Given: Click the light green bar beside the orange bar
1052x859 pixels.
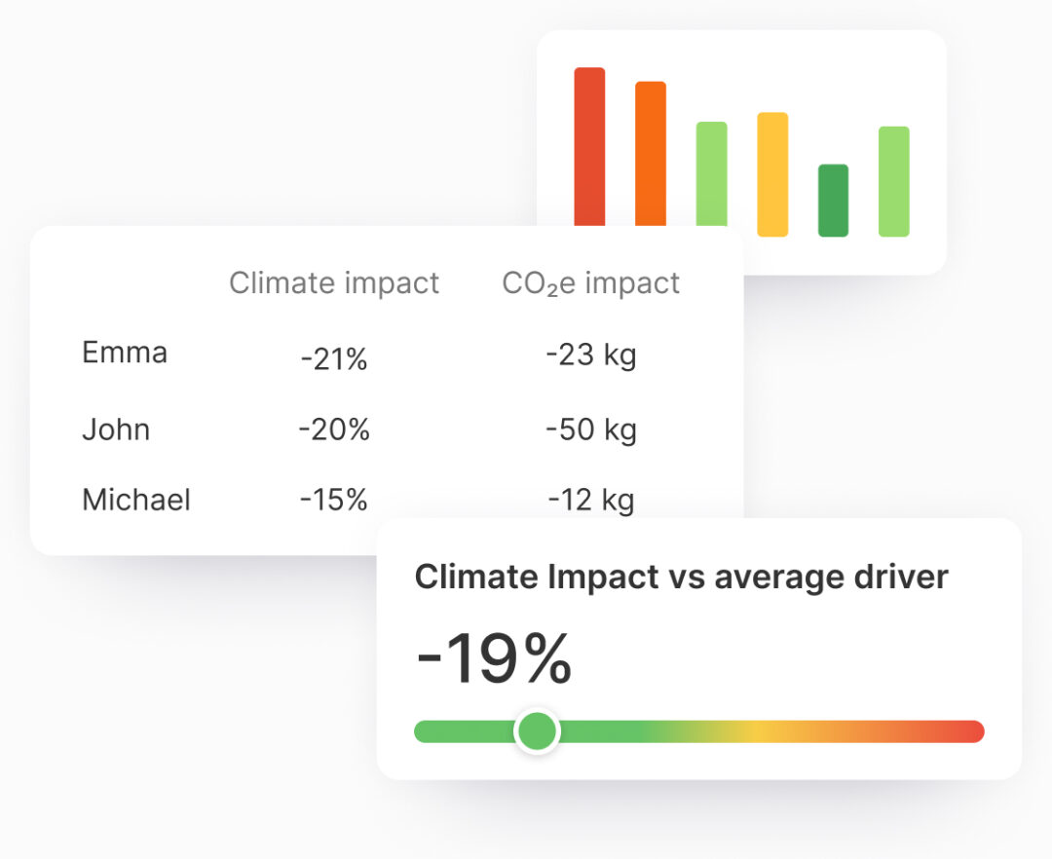Looking at the screenshot, I should [x=711, y=173].
